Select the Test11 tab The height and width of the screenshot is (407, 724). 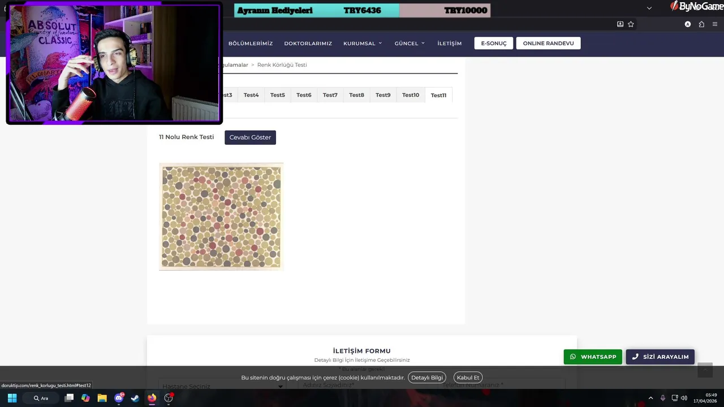[438, 95]
